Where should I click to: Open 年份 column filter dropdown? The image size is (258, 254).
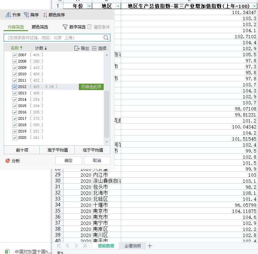click(89, 6)
